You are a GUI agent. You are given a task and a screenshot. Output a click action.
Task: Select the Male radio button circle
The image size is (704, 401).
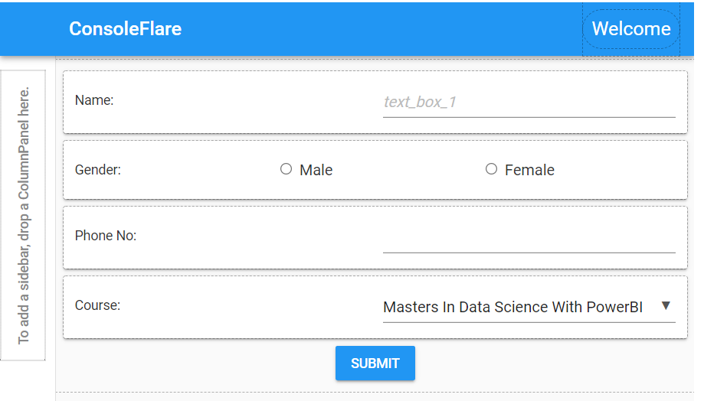[x=286, y=169]
